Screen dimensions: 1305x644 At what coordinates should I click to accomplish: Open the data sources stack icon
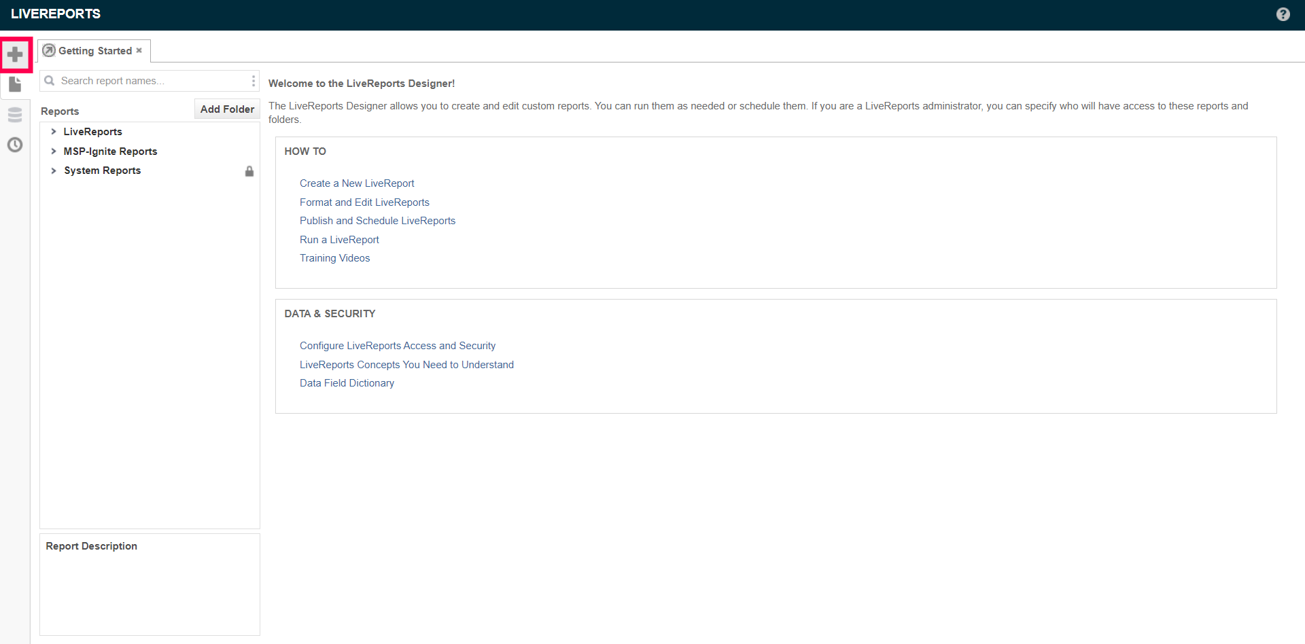pos(15,115)
